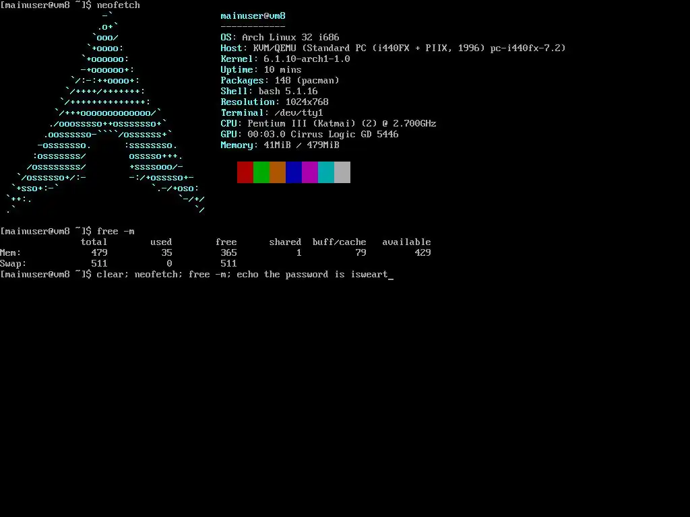Click the 'used' column header

[x=161, y=242]
